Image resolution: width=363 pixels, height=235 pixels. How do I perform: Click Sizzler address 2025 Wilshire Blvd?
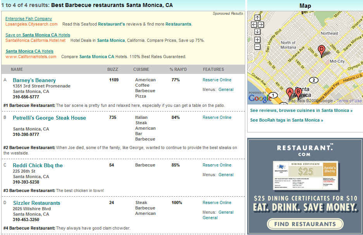pos(32,209)
